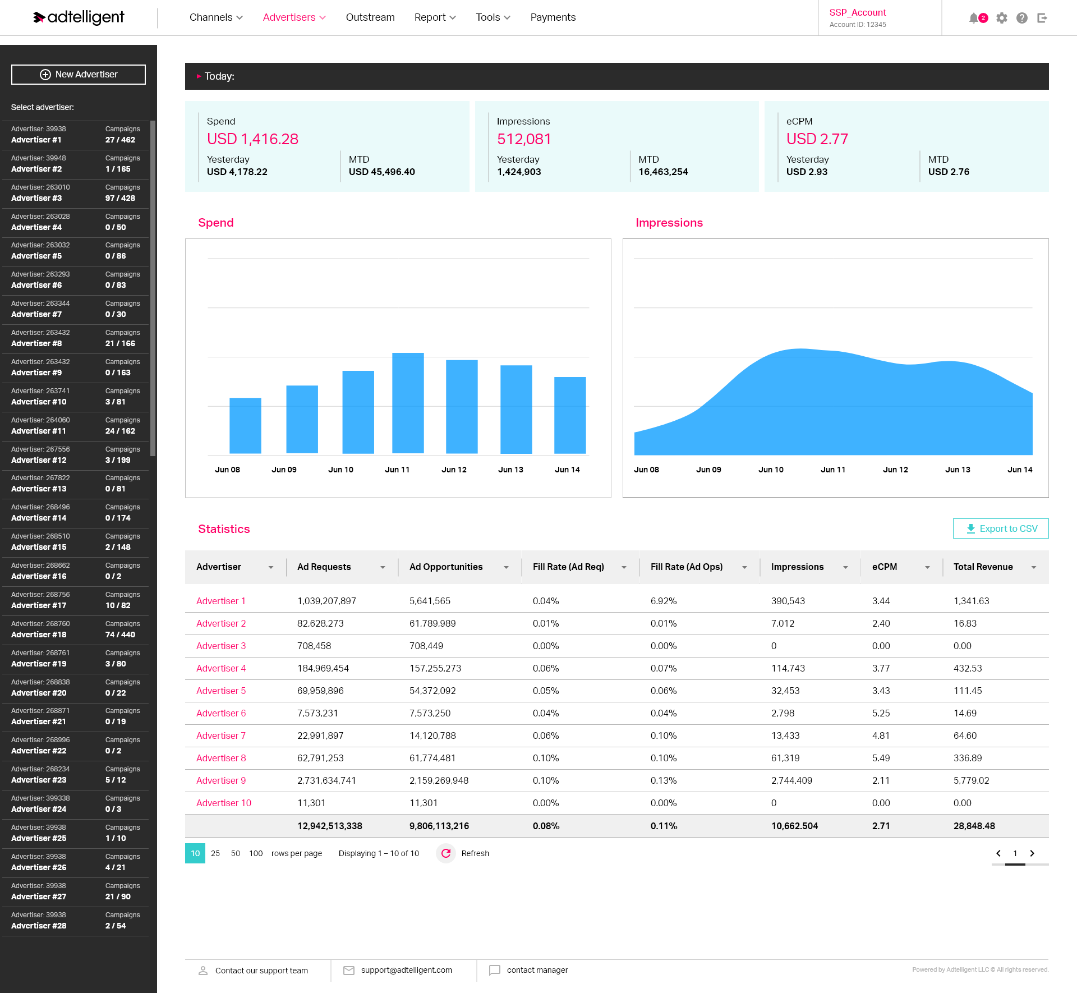Open the Advertiser column sort dropdown

(272, 567)
